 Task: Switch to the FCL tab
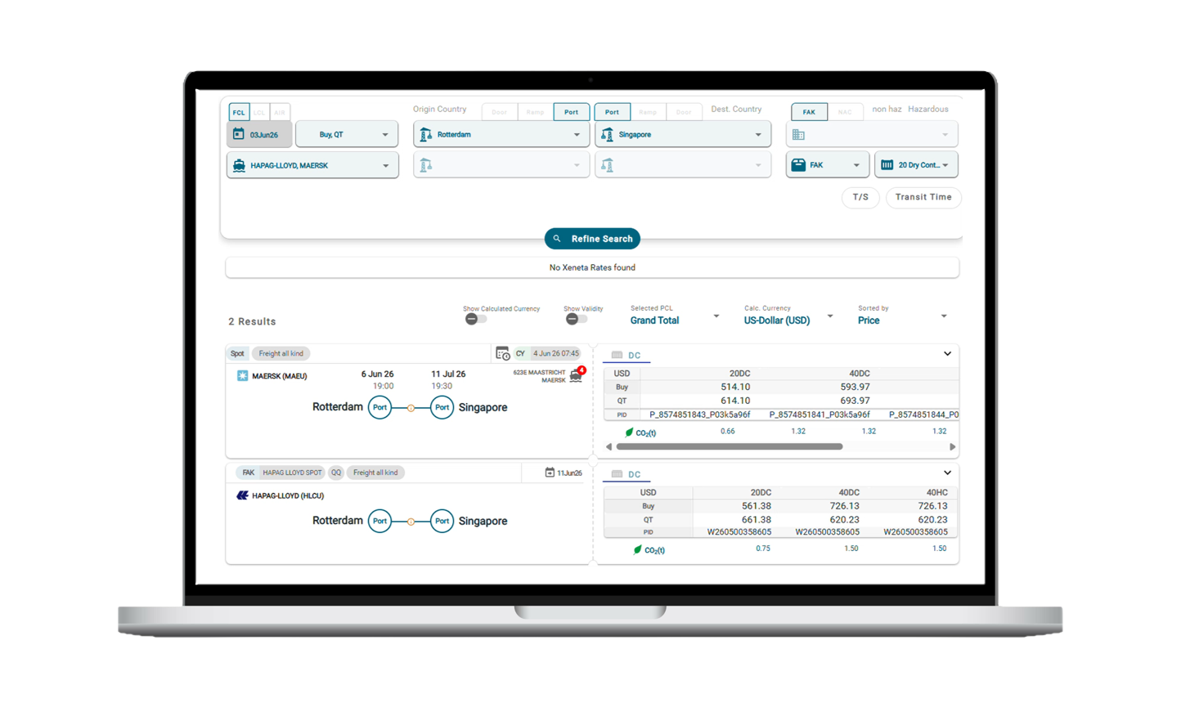pos(239,112)
